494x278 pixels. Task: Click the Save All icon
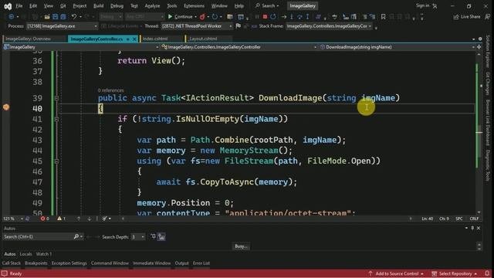coord(63,17)
